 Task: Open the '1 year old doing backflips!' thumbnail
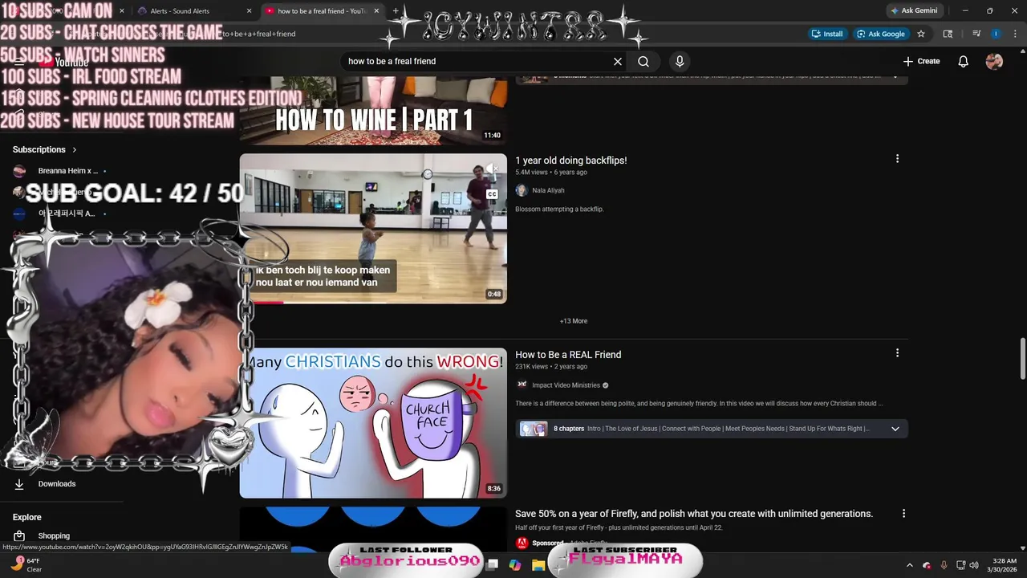[x=373, y=229]
